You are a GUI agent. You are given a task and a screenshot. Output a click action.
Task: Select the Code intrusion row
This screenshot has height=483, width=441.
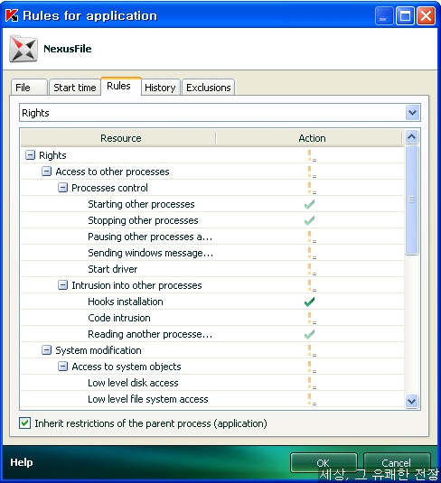pos(212,318)
